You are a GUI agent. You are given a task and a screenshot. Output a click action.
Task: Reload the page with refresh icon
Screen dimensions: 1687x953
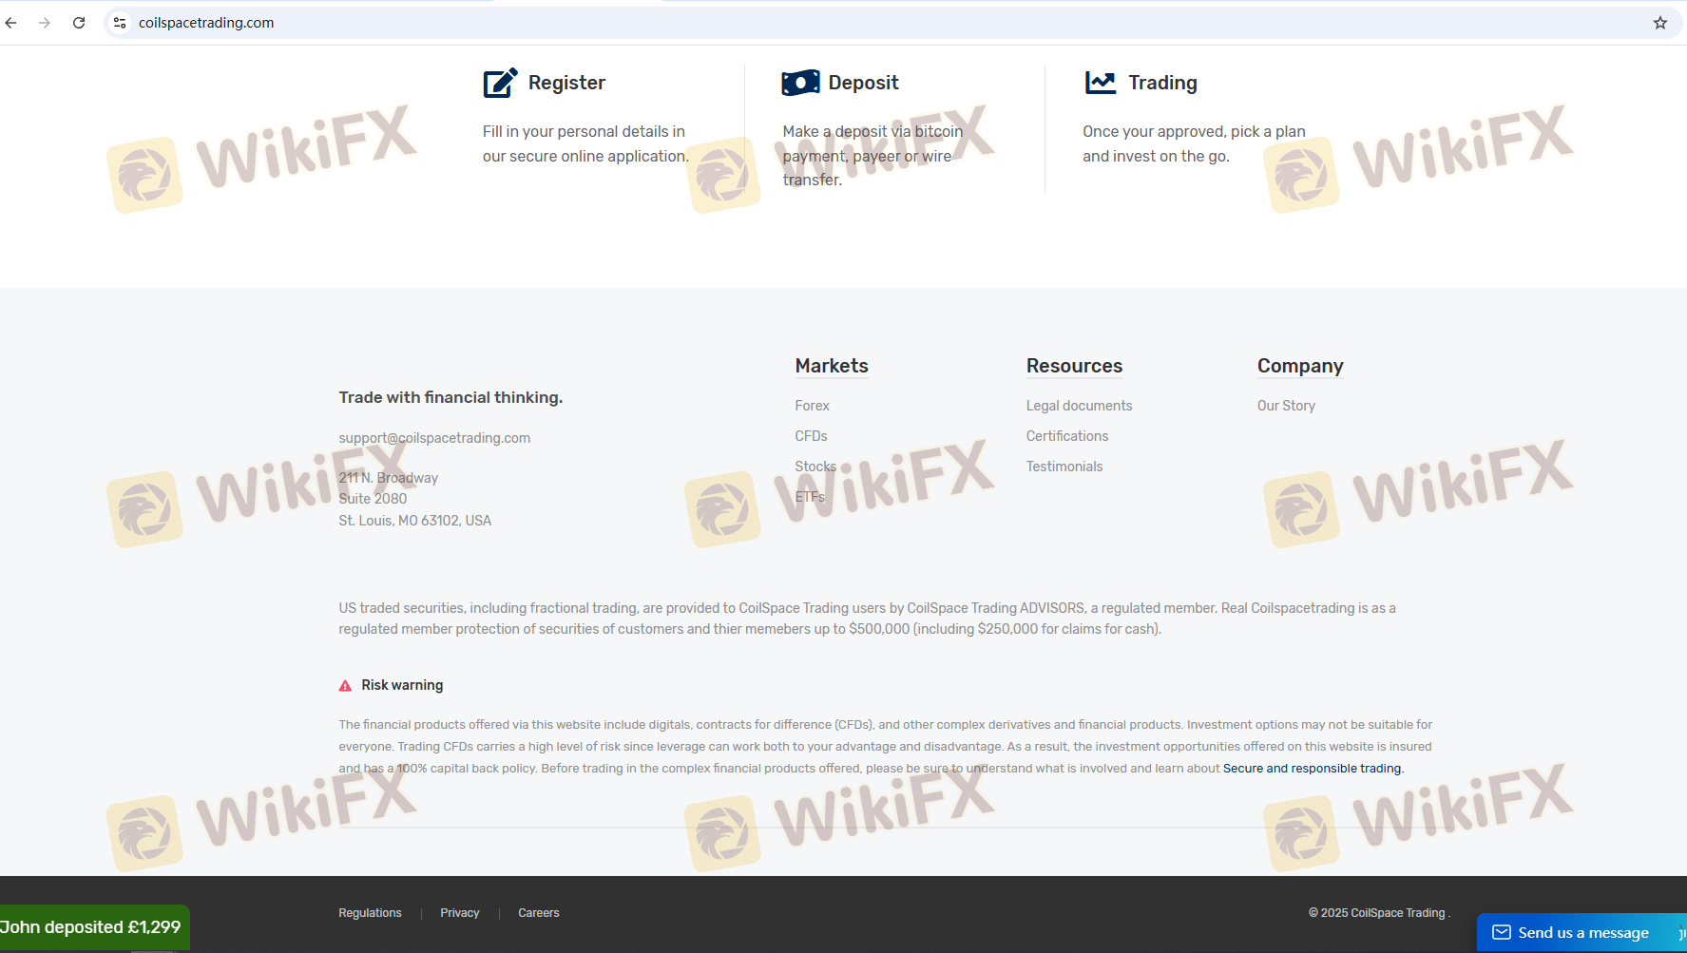pos(79,23)
